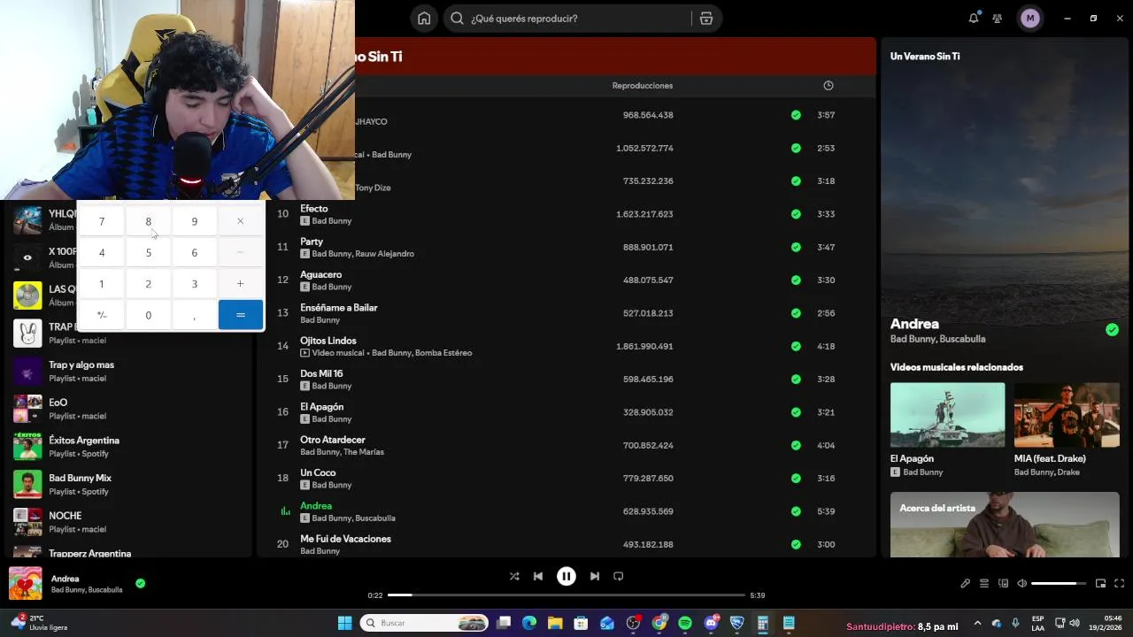
Task: Open Discord icon in taskbar
Action: click(x=711, y=623)
